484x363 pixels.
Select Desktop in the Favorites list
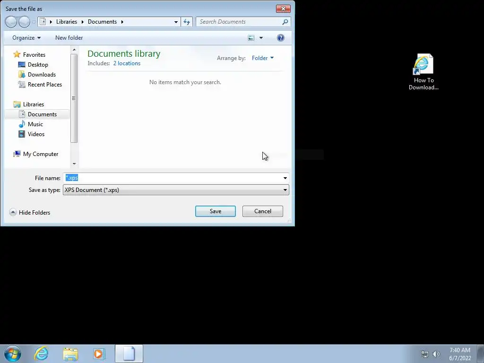point(38,64)
